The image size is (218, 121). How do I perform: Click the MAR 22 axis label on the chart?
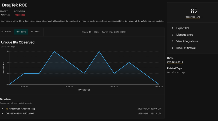click(x=114, y=86)
